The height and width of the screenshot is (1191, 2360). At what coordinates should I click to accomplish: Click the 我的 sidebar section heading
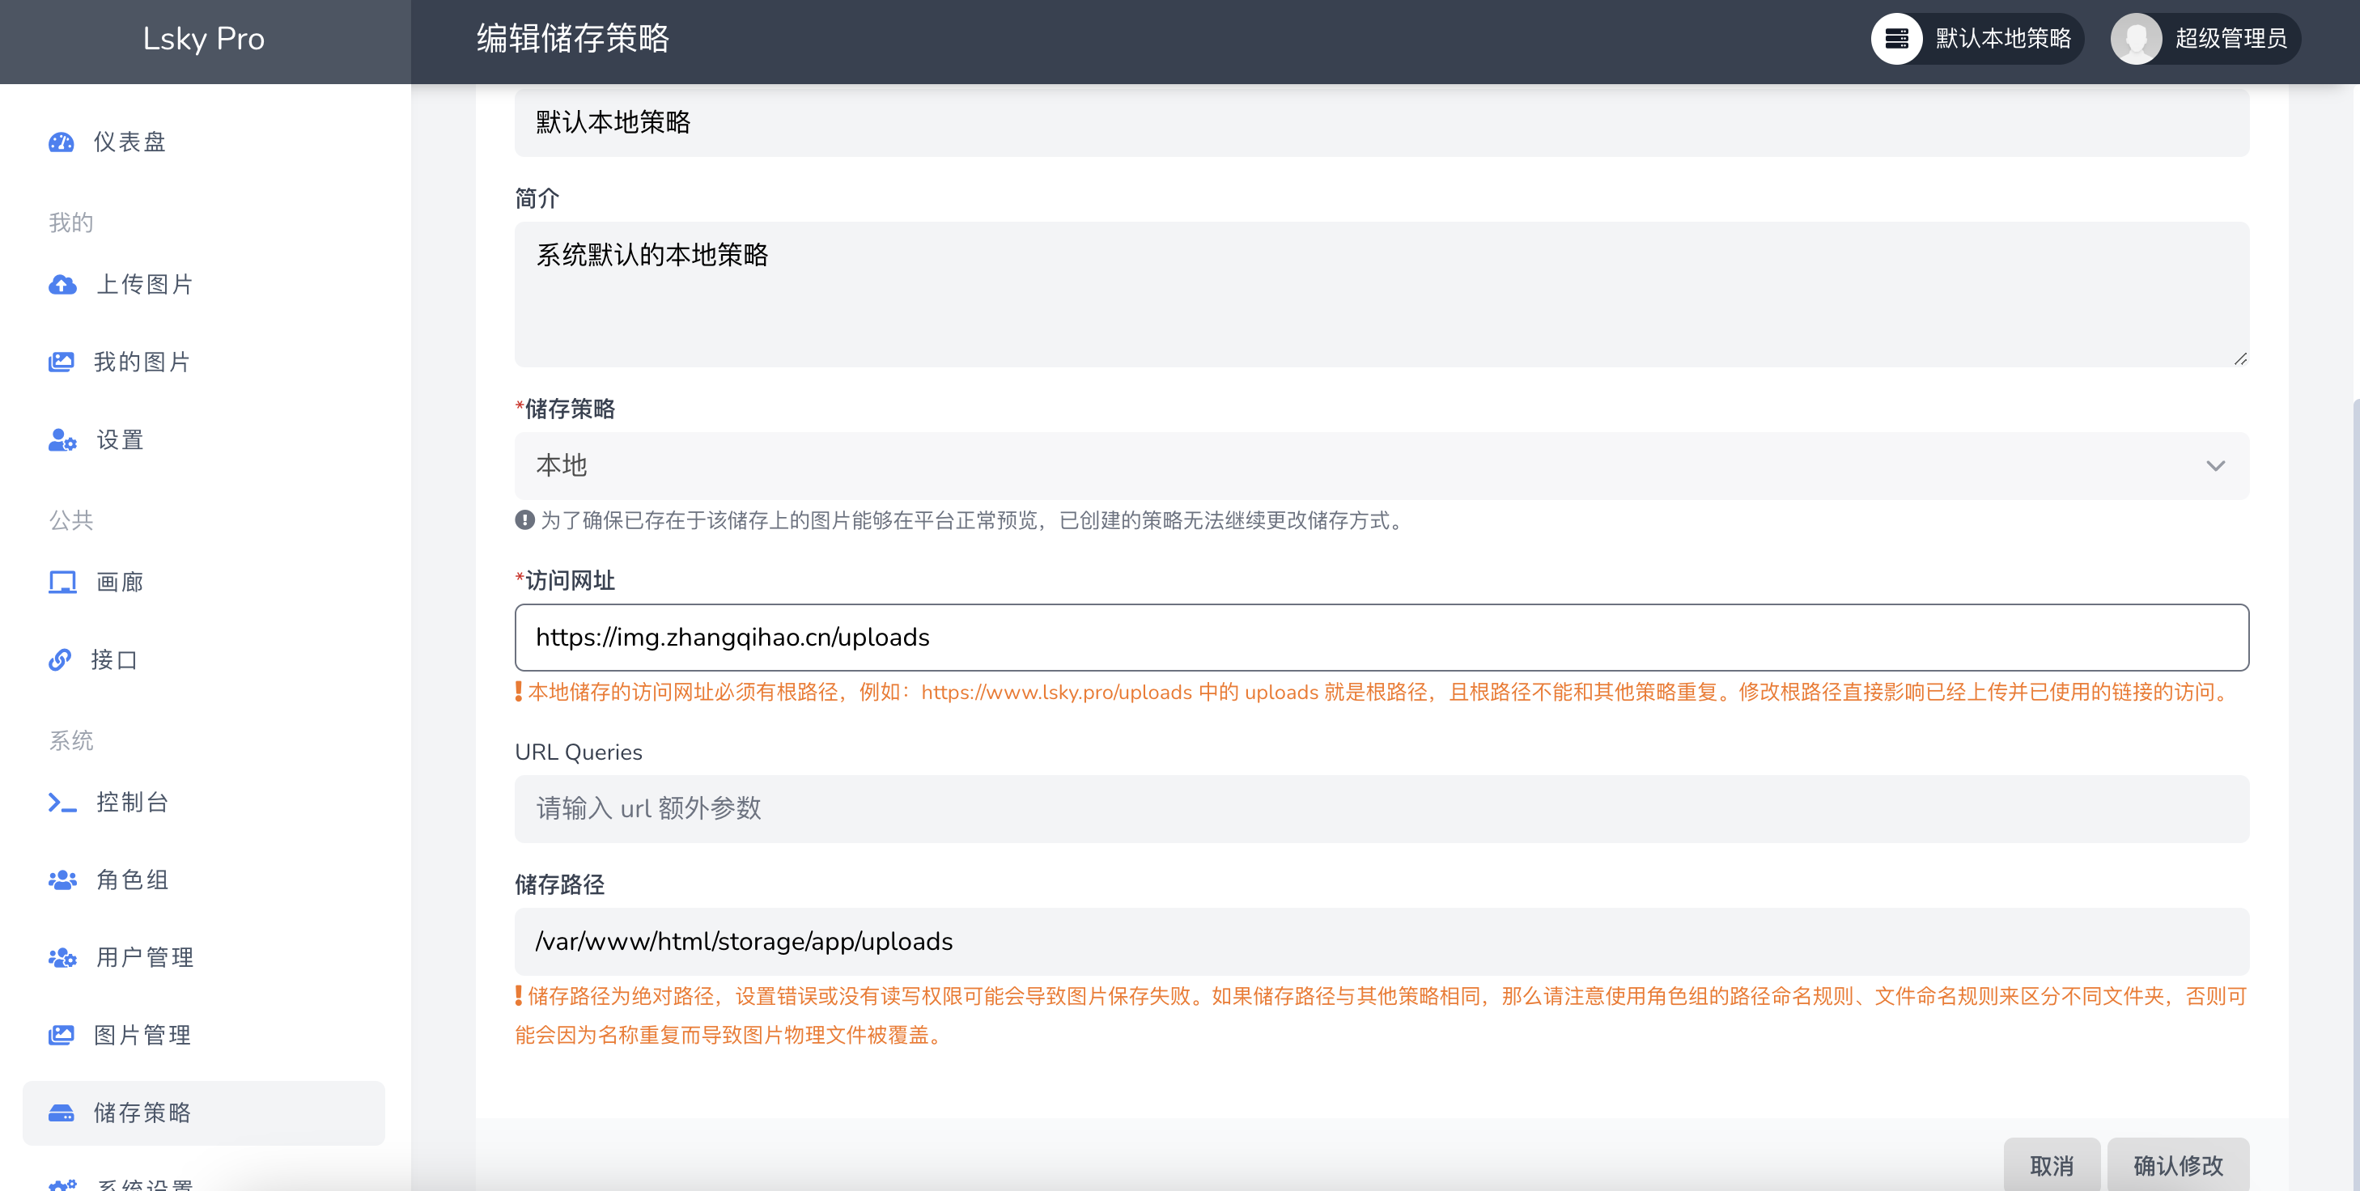click(70, 223)
